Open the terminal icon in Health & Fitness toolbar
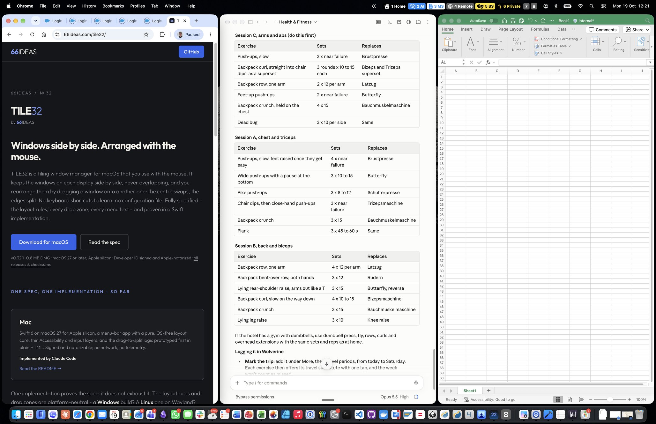Image resolution: width=656 pixels, height=424 pixels. pyautogui.click(x=390, y=22)
